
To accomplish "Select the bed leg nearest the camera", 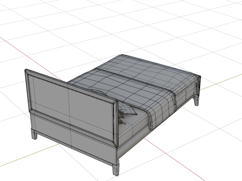I will [x=116, y=167].
